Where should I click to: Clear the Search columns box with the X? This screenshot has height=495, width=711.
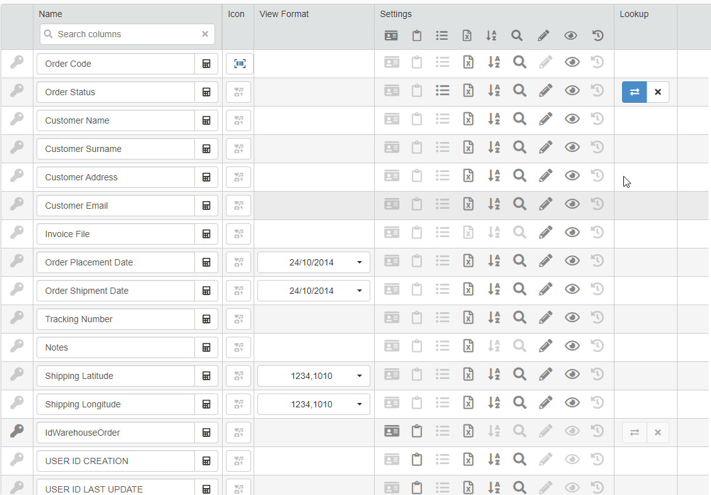205,34
